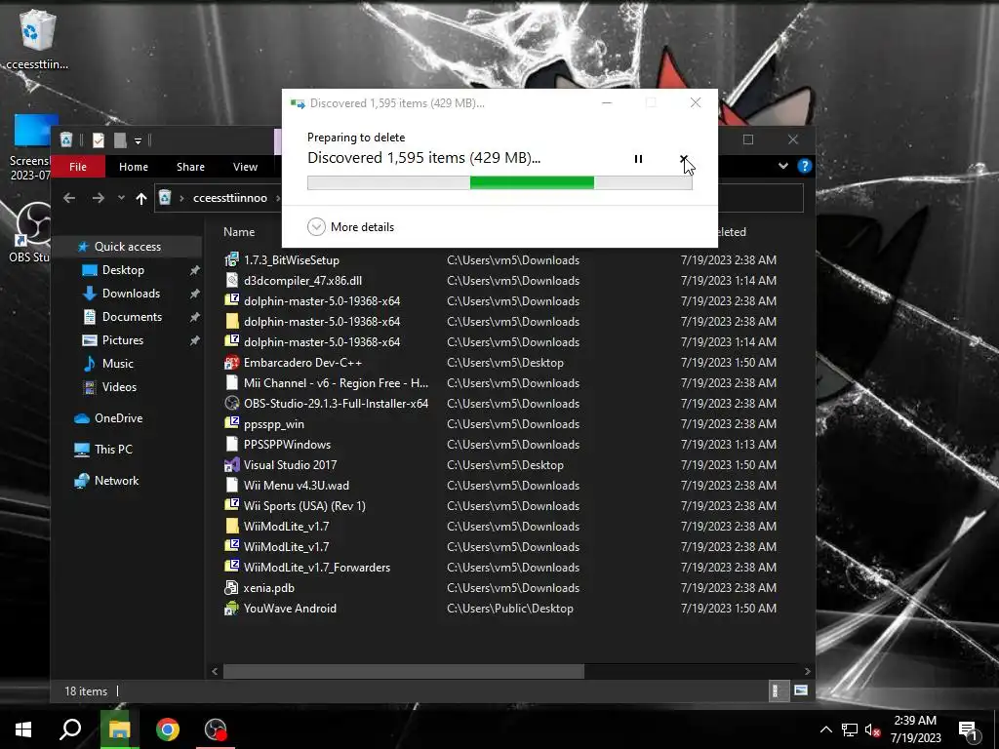This screenshot has height=749, width=999.
Task: Select the OBS Studio desktop shortcut
Action: [28, 232]
